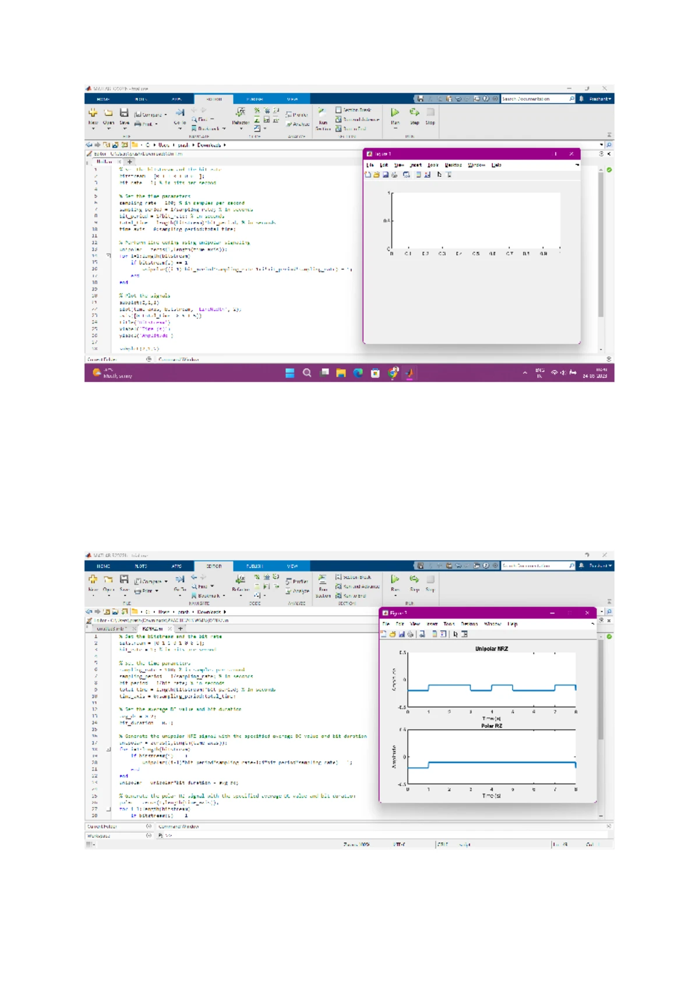Viewport: 699px width, 988px height.
Task: Click New file icon in lower MATLAB window
Action: 93,579
